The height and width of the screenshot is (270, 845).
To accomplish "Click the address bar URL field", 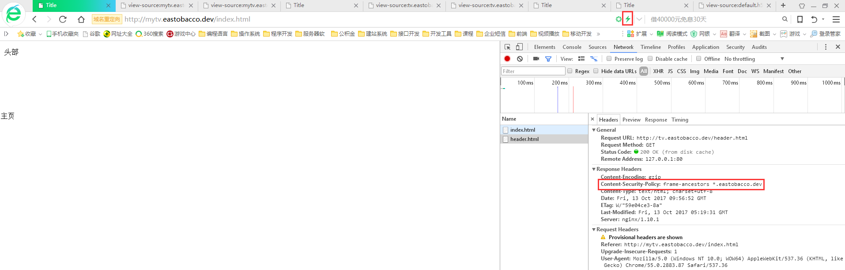I will pos(366,19).
